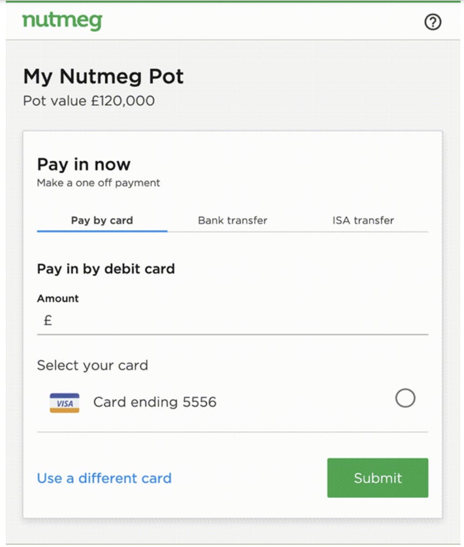
Task: Open the Bank transfer tab
Action: point(233,221)
